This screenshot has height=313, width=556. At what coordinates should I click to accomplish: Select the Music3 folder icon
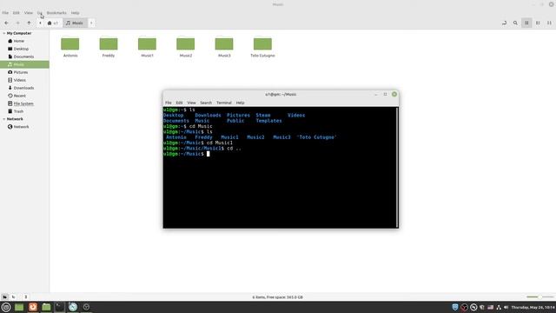[x=224, y=43]
